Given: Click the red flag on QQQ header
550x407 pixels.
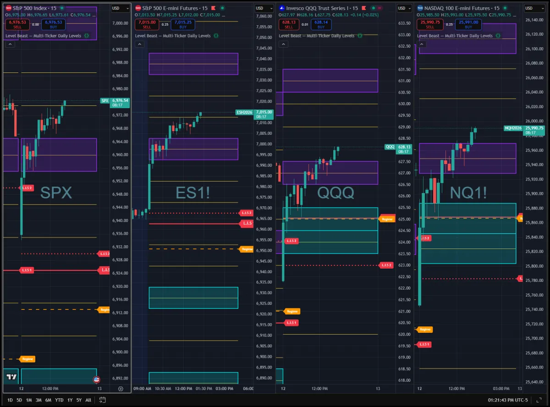Looking at the screenshot, I should pyautogui.click(x=364, y=8).
